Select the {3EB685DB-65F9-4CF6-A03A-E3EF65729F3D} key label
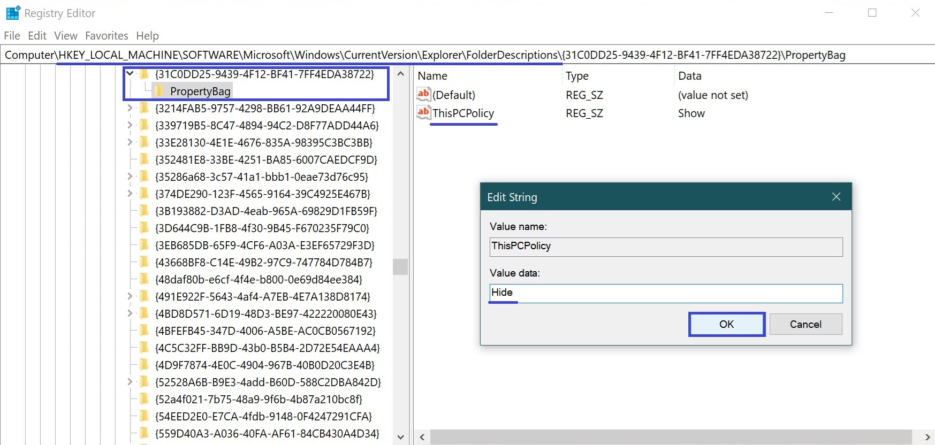Screen dimensions: 935x445 coord(265,245)
